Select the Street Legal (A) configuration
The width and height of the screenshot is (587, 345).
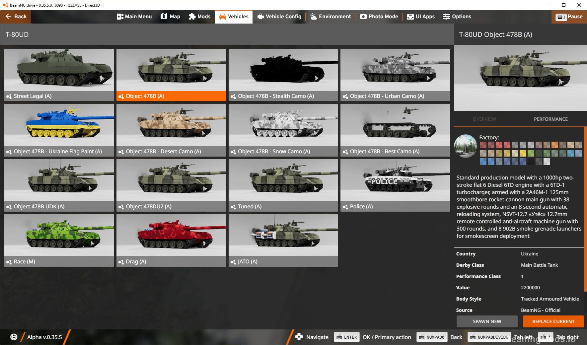[x=59, y=75]
